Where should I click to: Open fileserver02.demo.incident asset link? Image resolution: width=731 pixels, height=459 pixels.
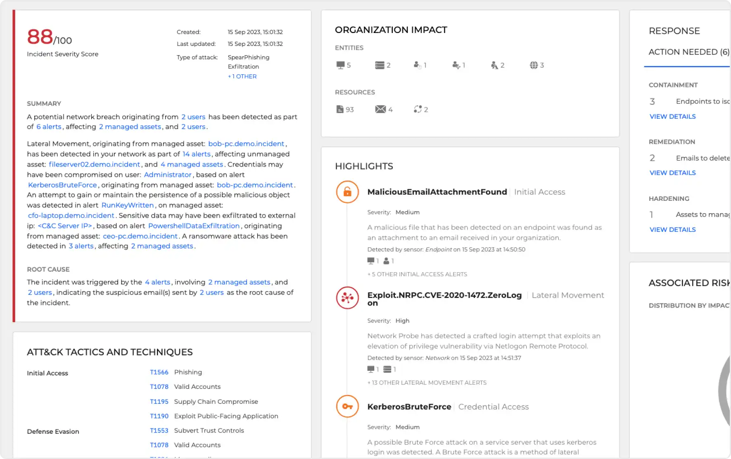point(94,164)
